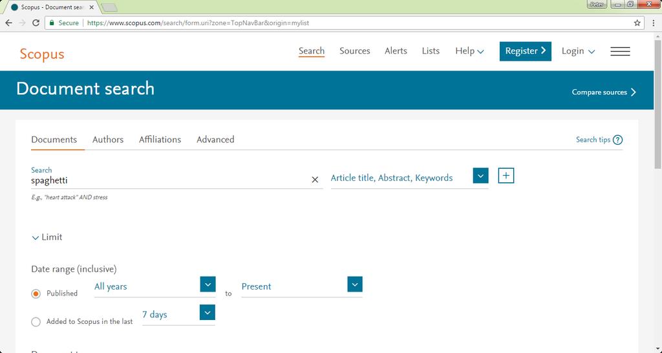Click the browser back arrow

point(9,23)
